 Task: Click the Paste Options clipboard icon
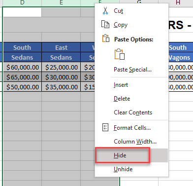(x=106, y=38)
